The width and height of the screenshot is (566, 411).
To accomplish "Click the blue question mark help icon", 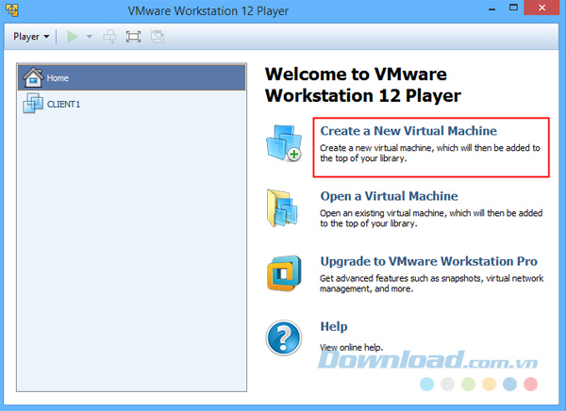I will (284, 337).
